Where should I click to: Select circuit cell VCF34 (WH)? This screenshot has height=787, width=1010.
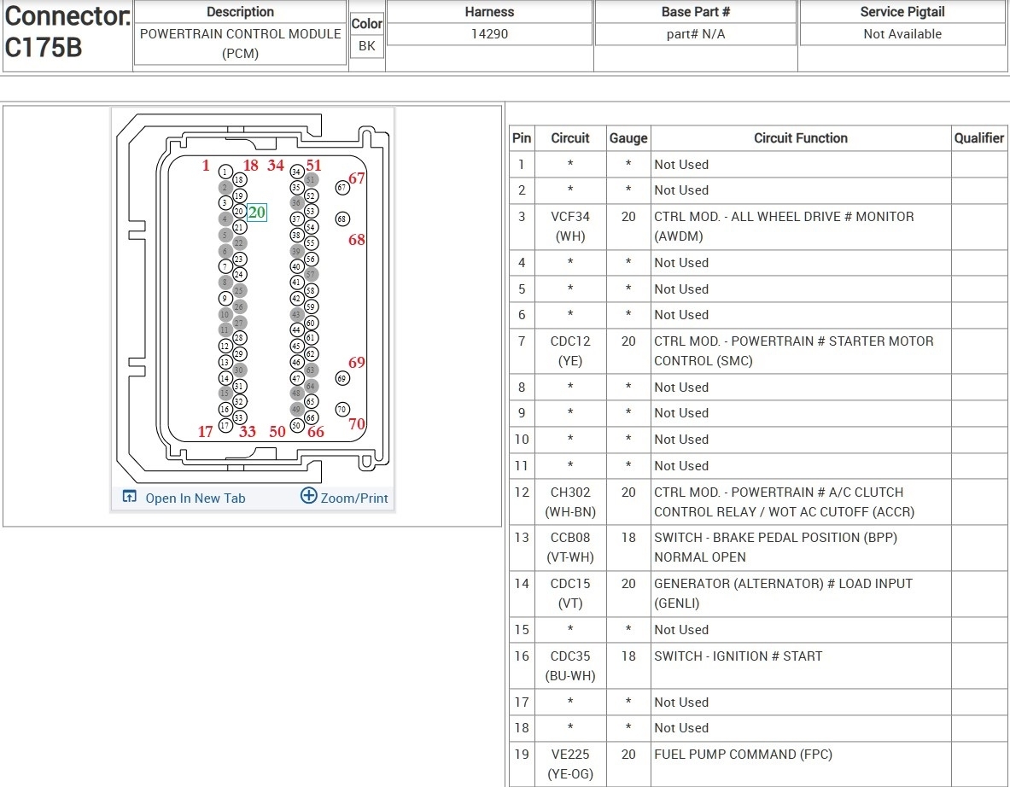pyautogui.click(x=570, y=226)
